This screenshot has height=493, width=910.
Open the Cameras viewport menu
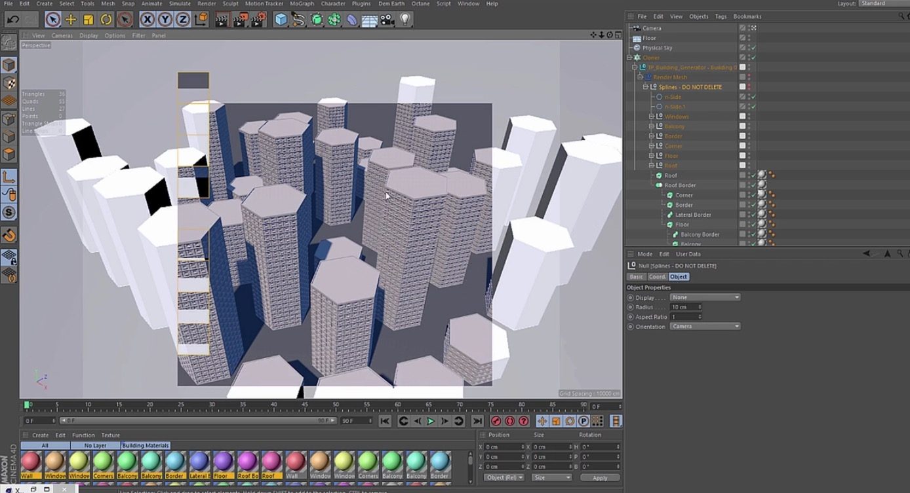coord(62,35)
